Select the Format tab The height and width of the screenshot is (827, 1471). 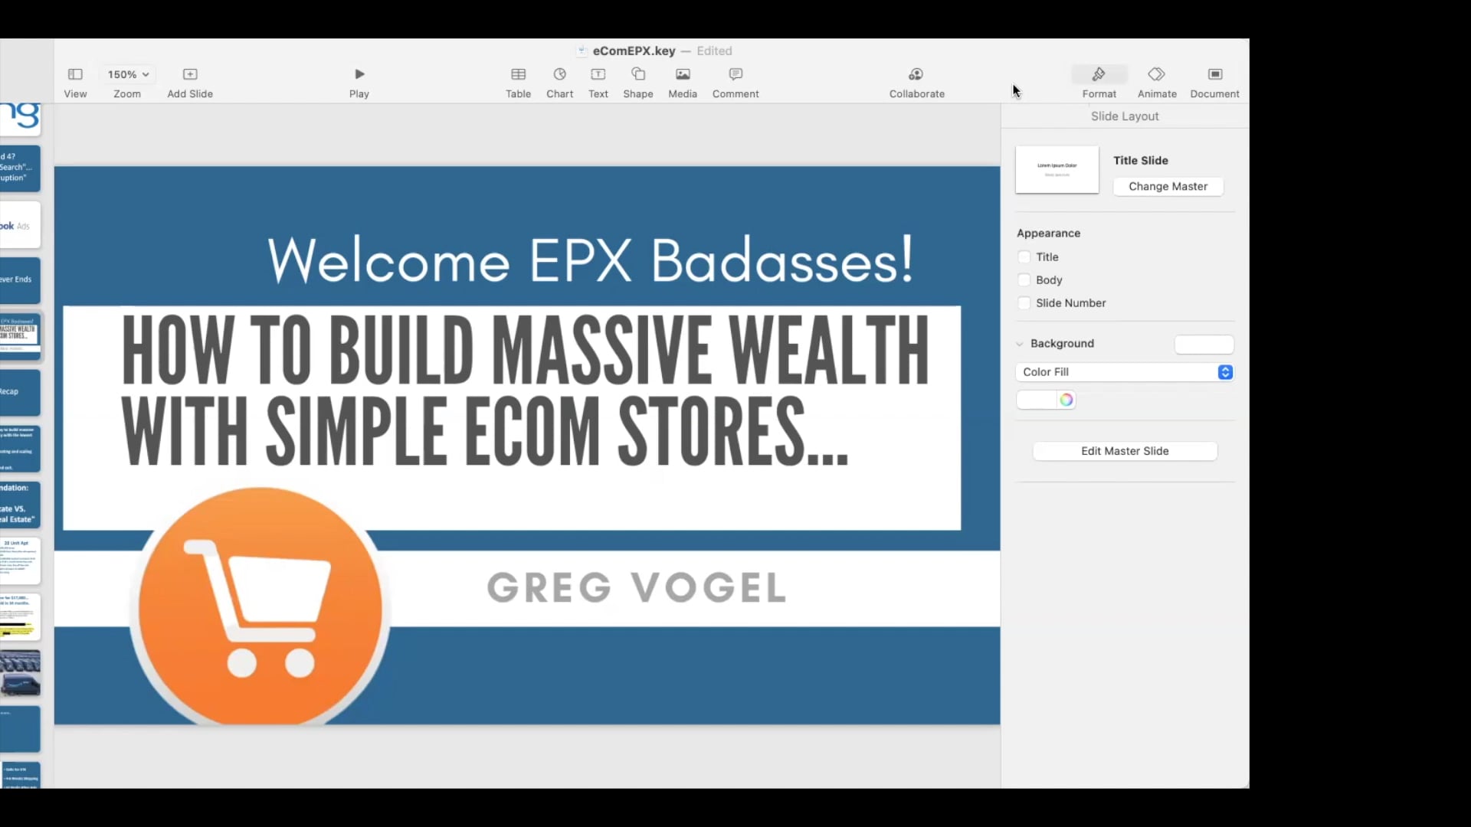click(x=1099, y=81)
